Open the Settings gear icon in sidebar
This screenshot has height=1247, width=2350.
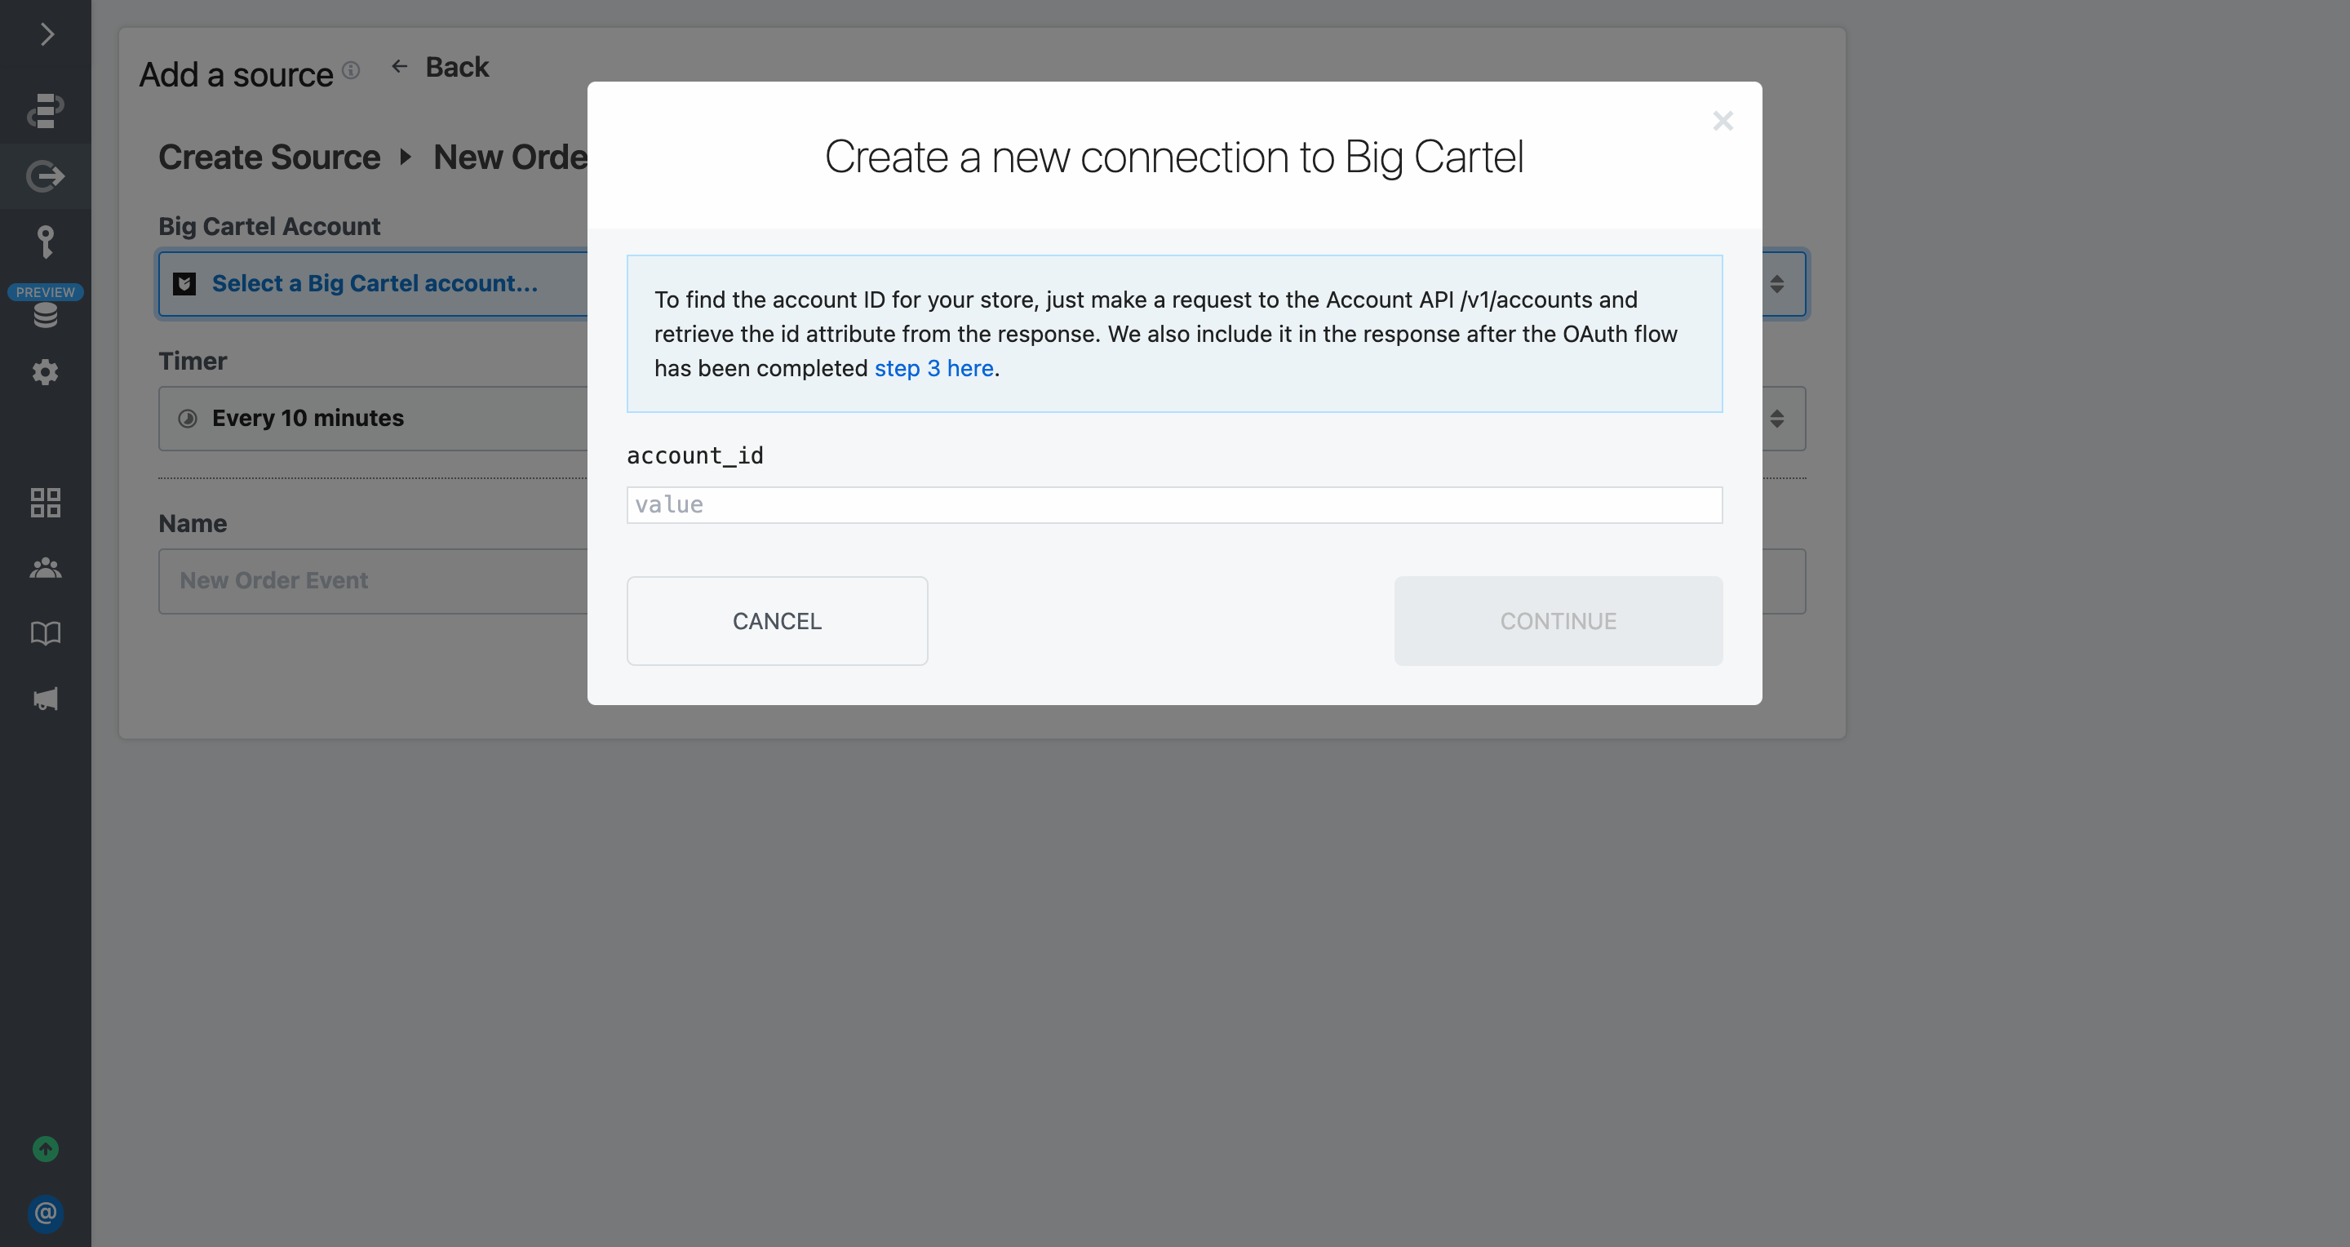point(46,372)
